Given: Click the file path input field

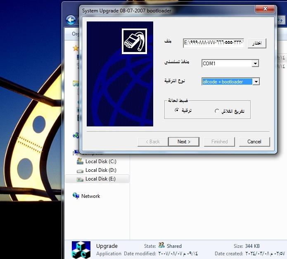Looking at the screenshot, I should (213, 43).
